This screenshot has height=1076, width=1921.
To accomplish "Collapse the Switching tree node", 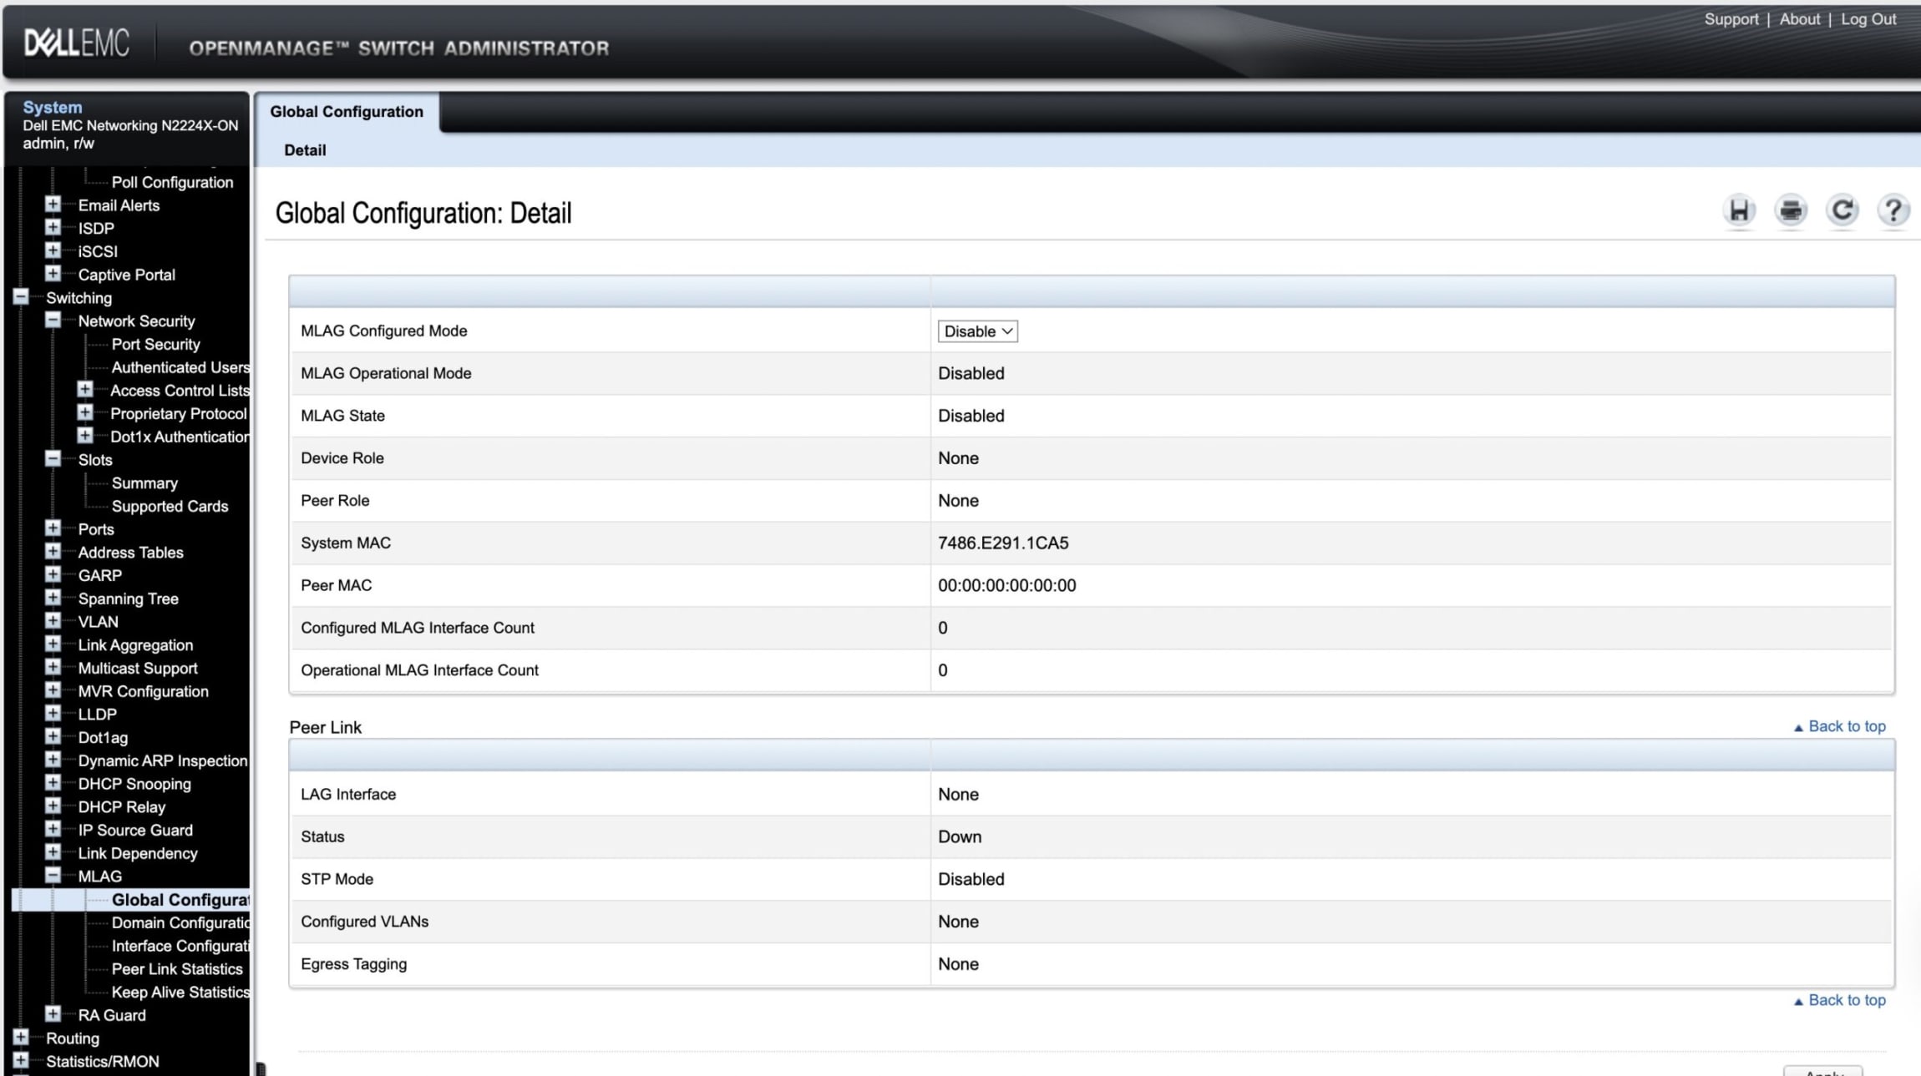I will coord(21,297).
